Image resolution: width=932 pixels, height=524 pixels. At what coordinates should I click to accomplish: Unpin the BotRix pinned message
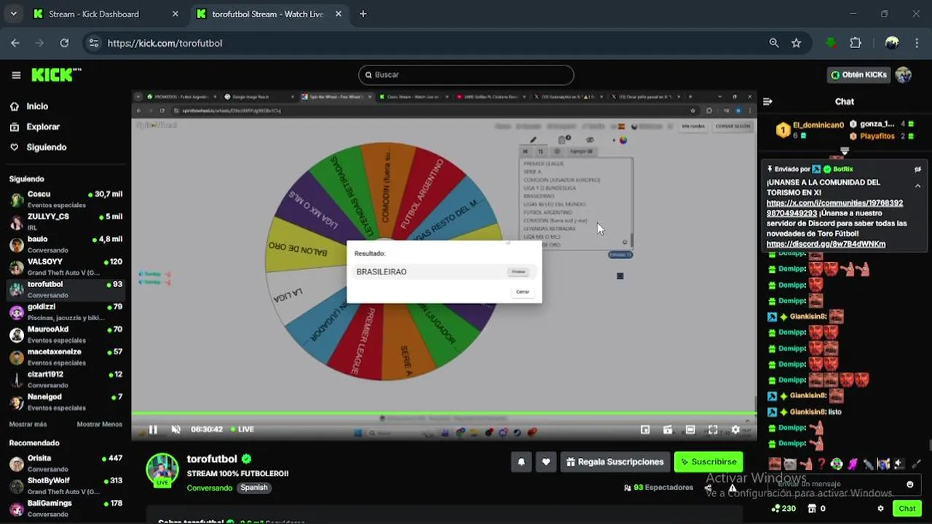pos(917,169)
